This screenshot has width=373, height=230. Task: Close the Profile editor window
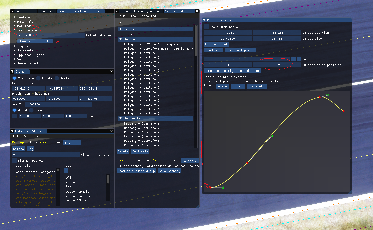tap(349, 20)
